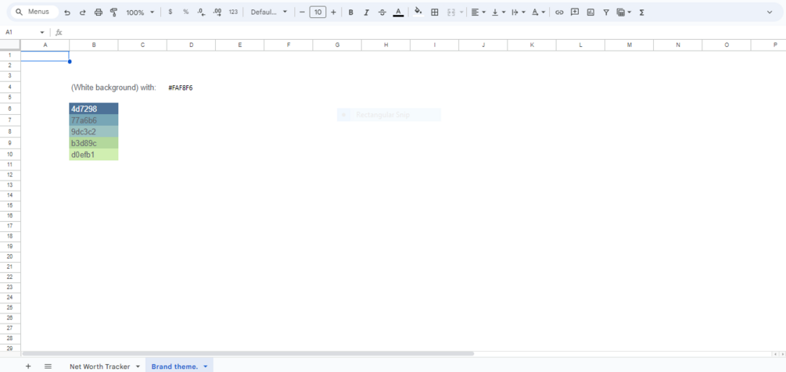Open the all sheets list
The image size is (786, 372).
(x=48, y=366)
